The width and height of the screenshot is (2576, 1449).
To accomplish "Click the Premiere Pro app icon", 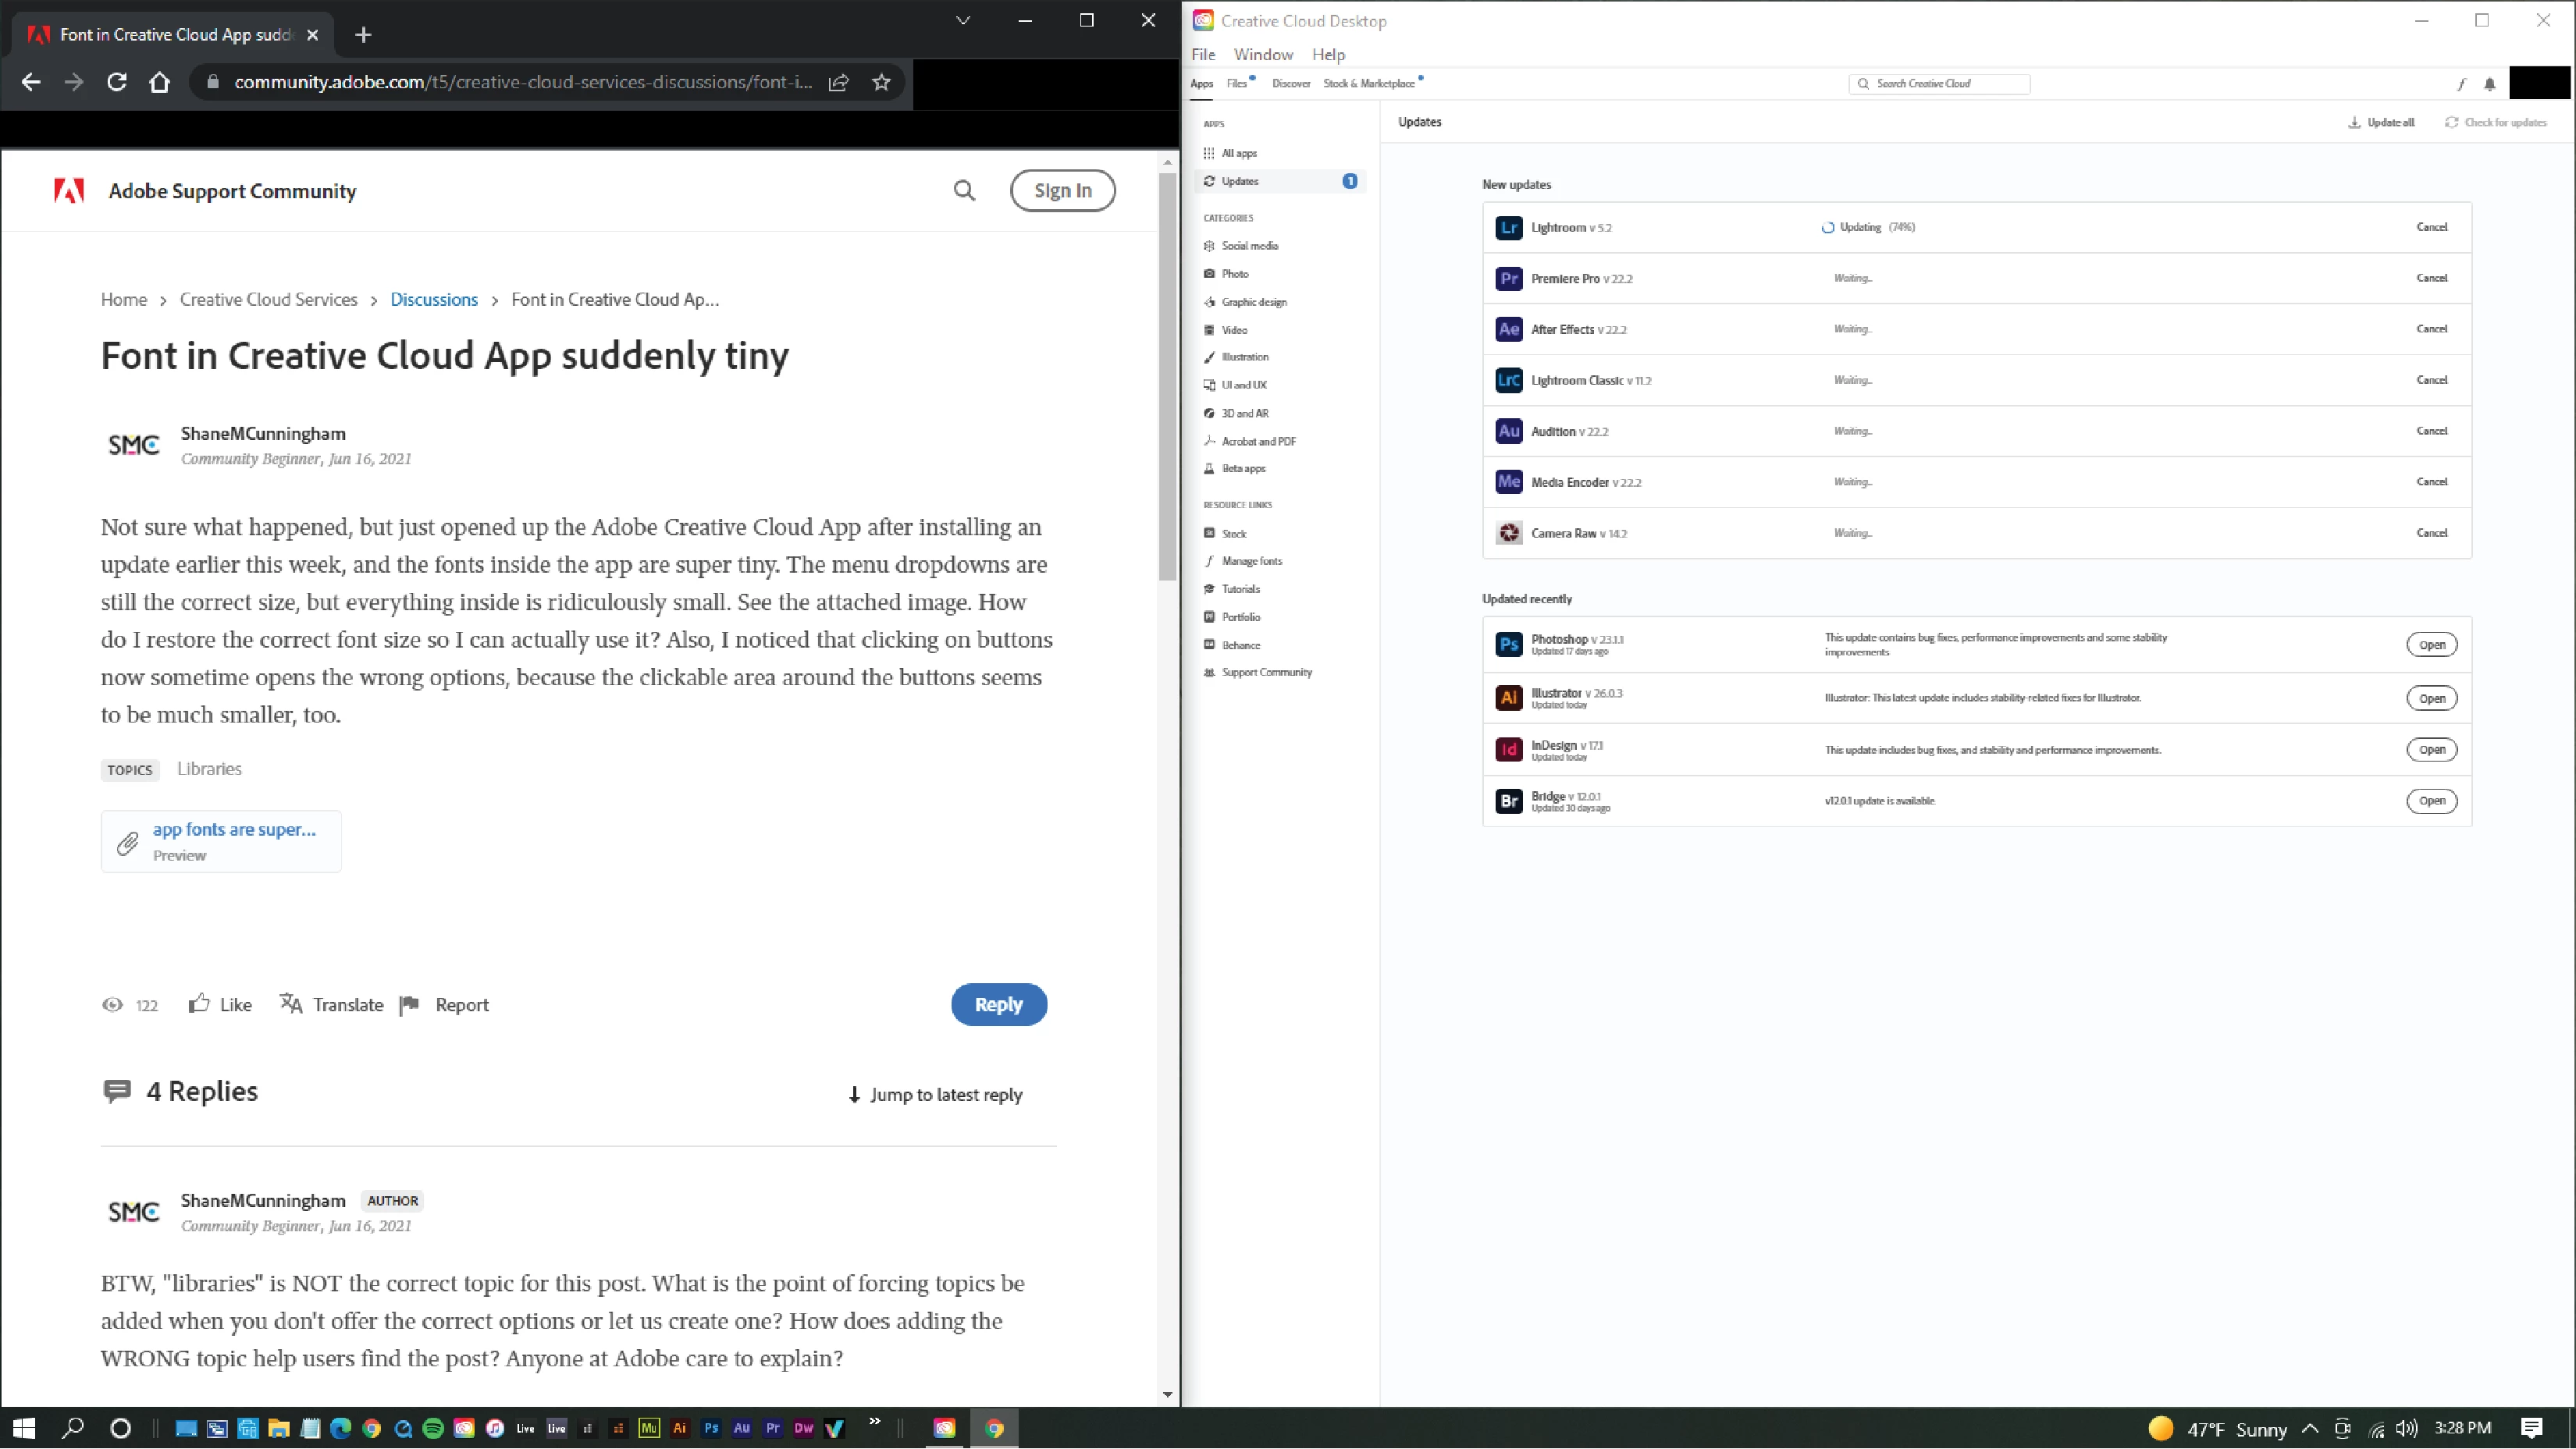I will point(1508,279).
